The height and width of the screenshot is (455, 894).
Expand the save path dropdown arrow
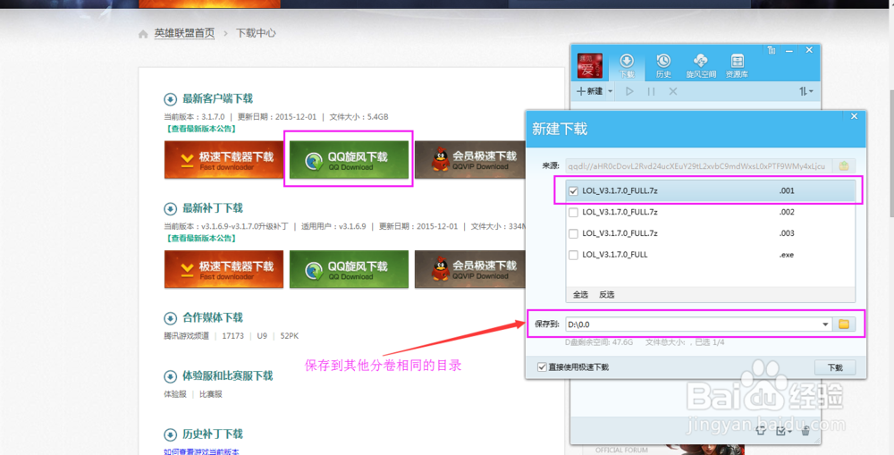(825, 324)
